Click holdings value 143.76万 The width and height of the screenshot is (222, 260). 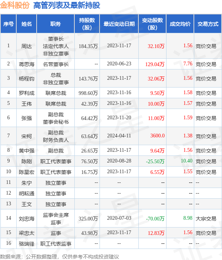88,79
